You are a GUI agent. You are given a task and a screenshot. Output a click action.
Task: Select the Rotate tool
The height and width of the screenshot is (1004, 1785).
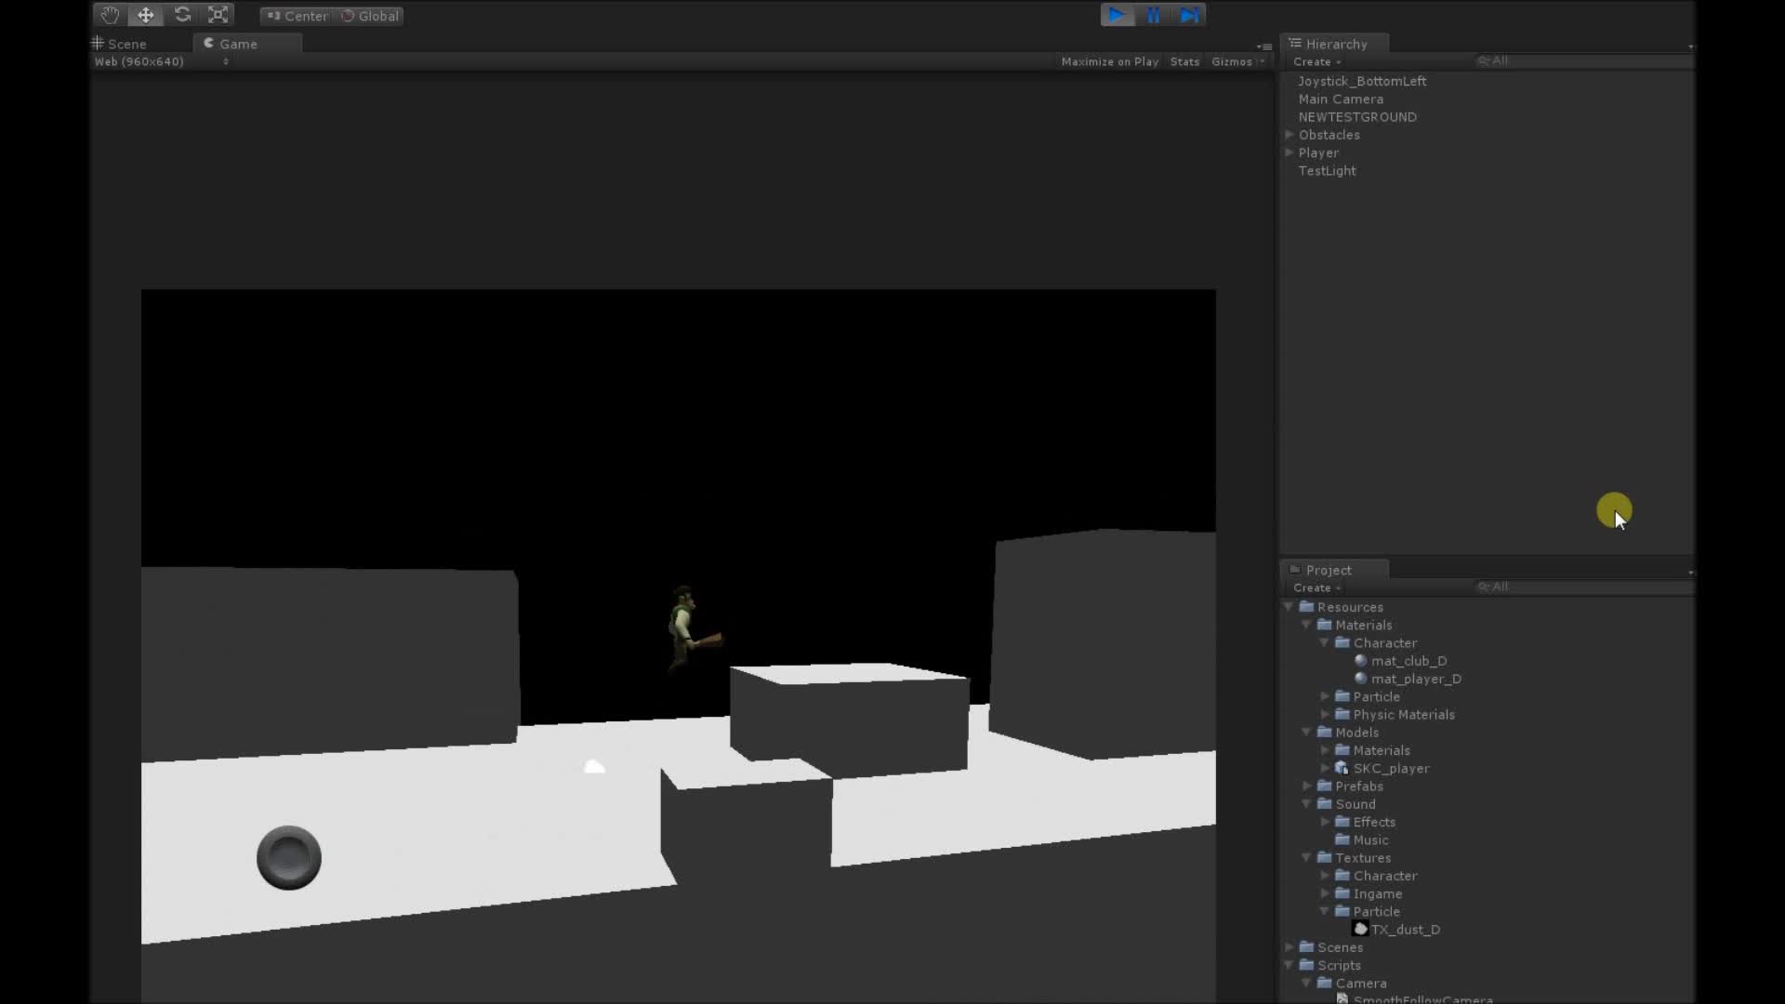(x=182, y=15)
